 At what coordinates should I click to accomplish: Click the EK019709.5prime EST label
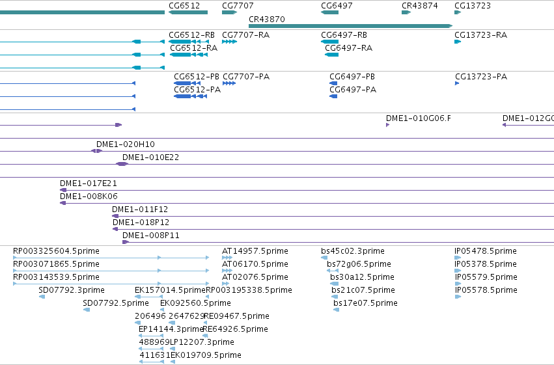tap(206, 355)
